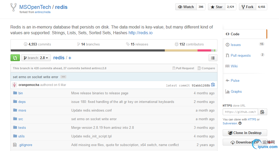Open the src folder

(21, 119)
